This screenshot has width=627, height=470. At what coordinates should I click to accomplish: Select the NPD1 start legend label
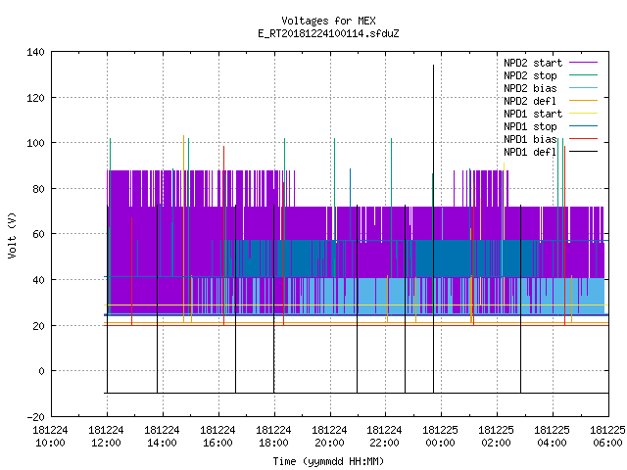(533, 114)
